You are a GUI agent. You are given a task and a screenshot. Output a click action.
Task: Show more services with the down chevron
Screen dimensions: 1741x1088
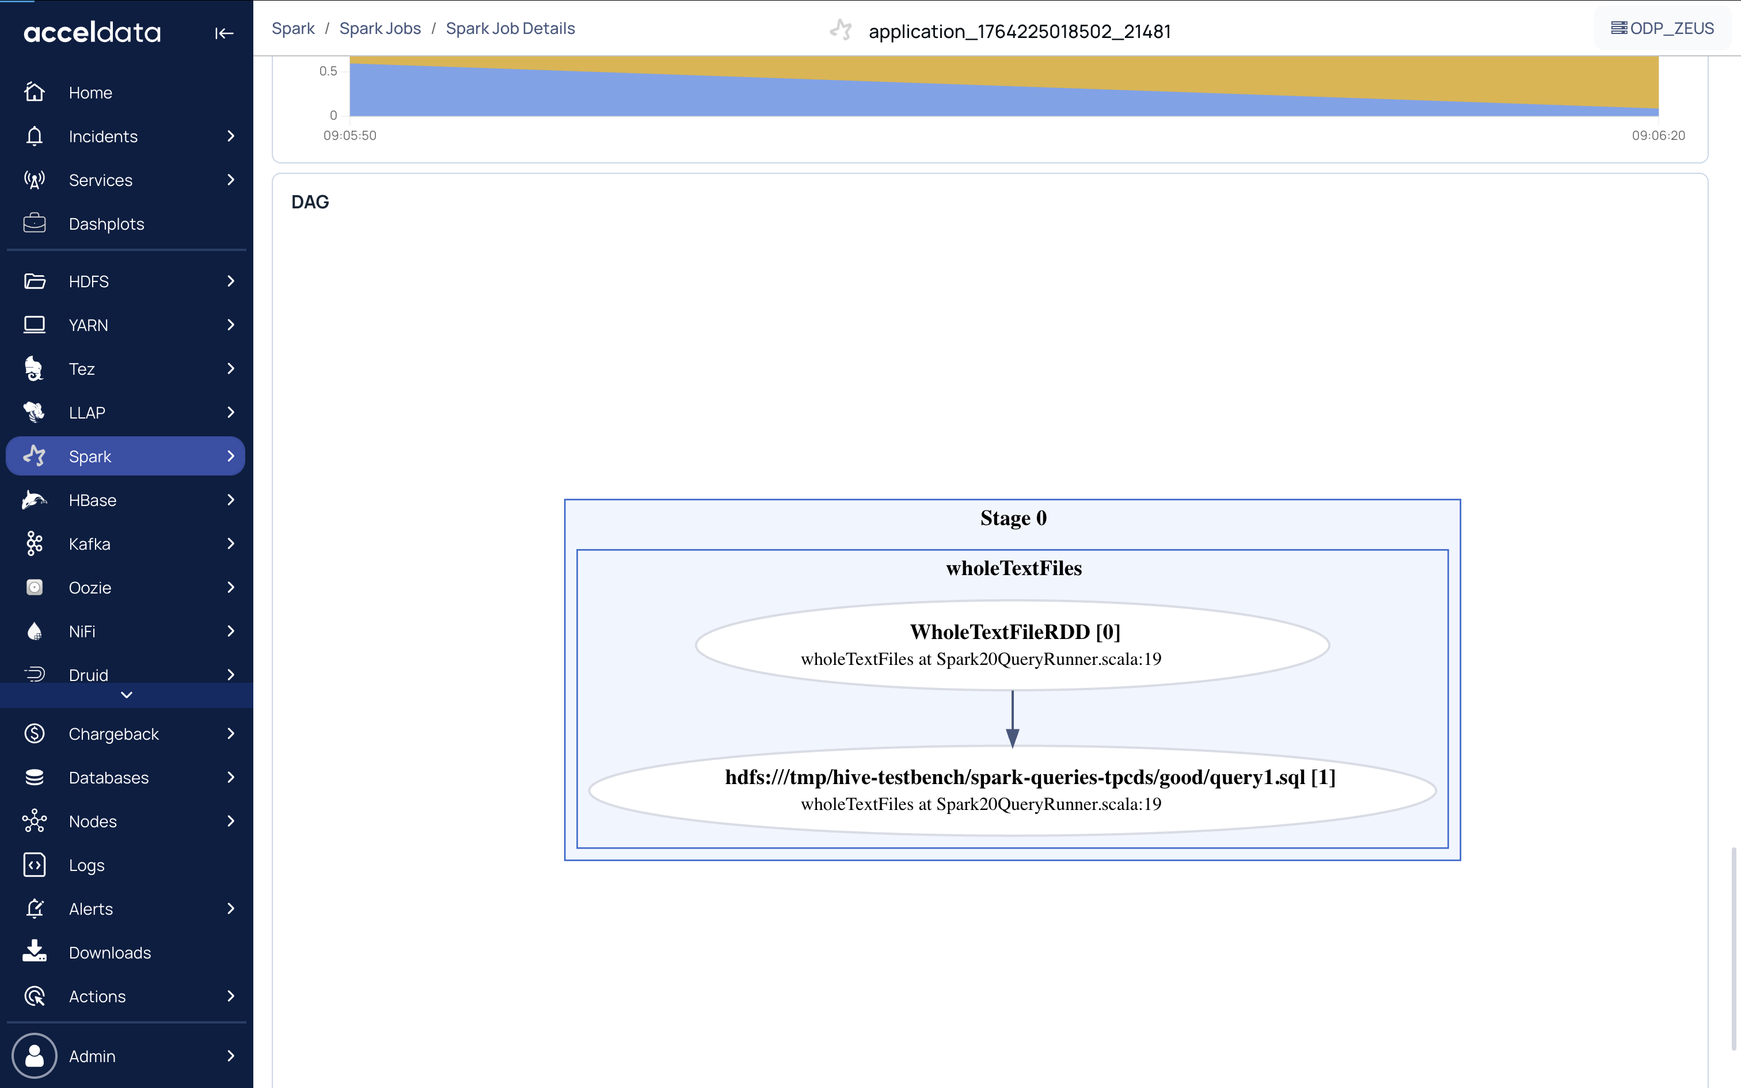127,695
